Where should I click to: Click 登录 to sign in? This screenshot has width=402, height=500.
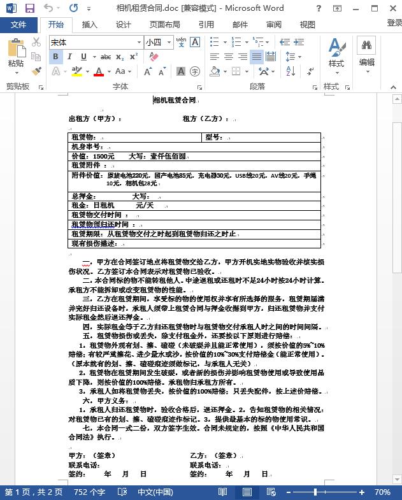394,23
